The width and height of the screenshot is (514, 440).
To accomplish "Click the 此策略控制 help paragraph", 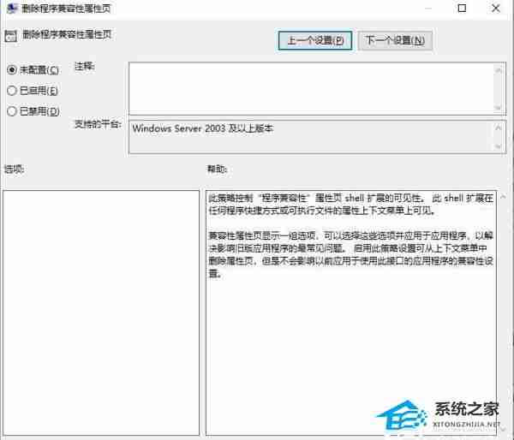I will [350, 204].
